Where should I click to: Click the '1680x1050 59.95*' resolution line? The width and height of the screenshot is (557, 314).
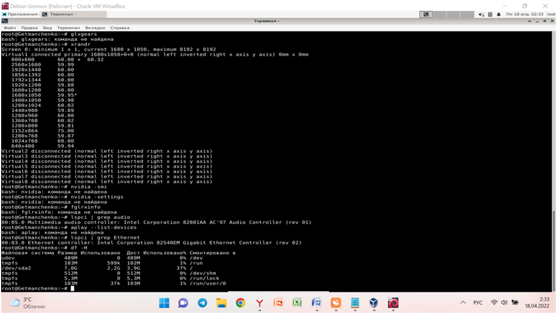44,95
